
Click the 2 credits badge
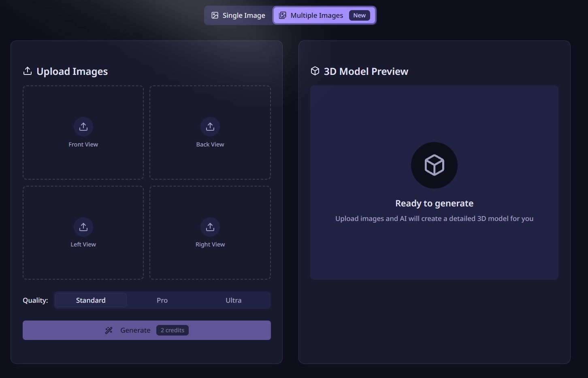click(x=173, y=330)
